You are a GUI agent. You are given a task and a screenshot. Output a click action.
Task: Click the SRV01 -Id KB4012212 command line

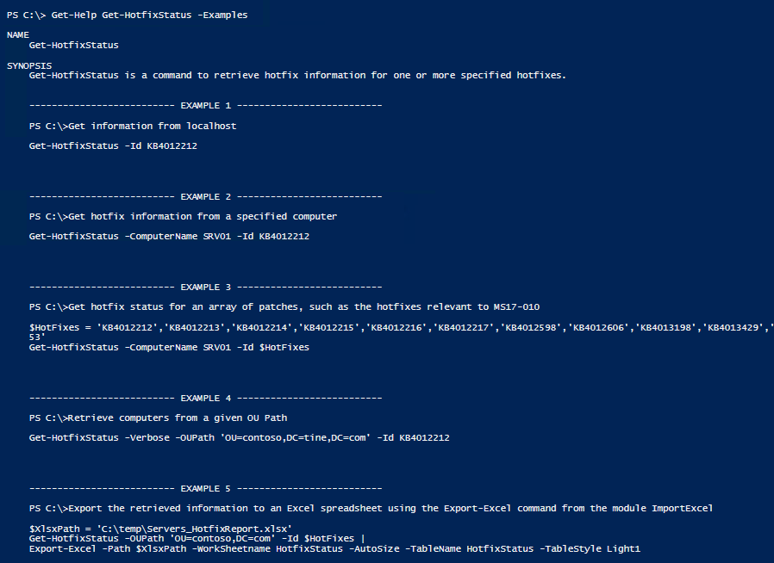pyautogui.click(x=169, y=236)
